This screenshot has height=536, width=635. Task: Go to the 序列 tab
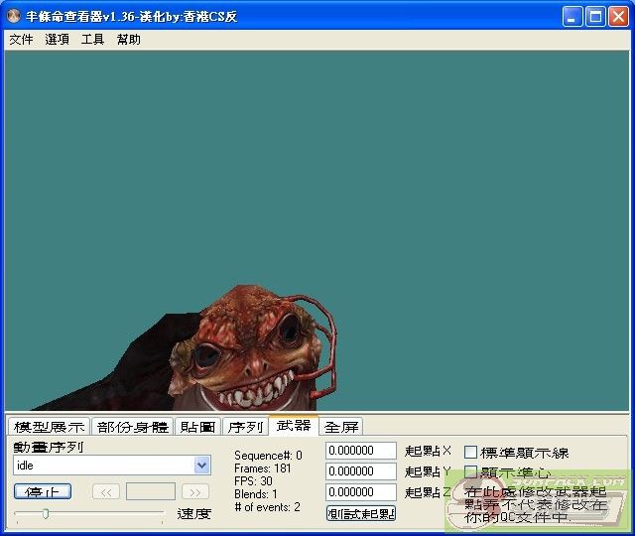click(244, 427)
